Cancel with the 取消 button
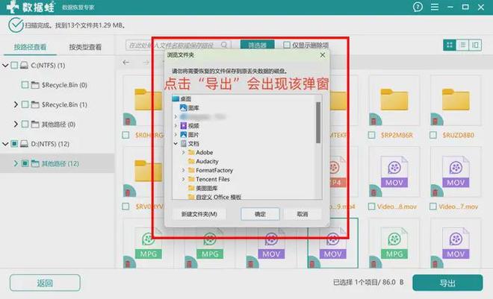 (x=303, y=214)
